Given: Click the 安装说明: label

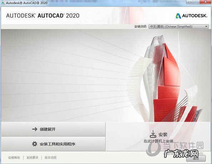Looking at the screenshot, I should pyautogui.click(x=141, y=26).
